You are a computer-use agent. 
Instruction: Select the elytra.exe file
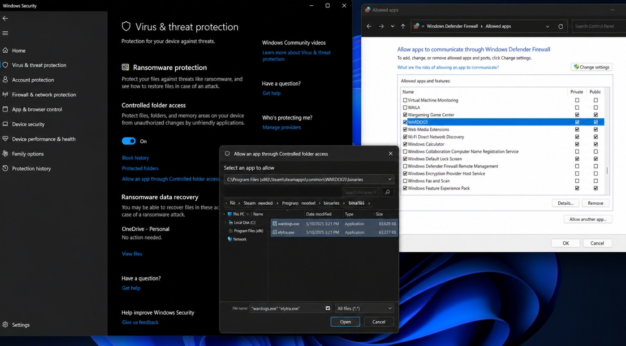pos(334,232)
